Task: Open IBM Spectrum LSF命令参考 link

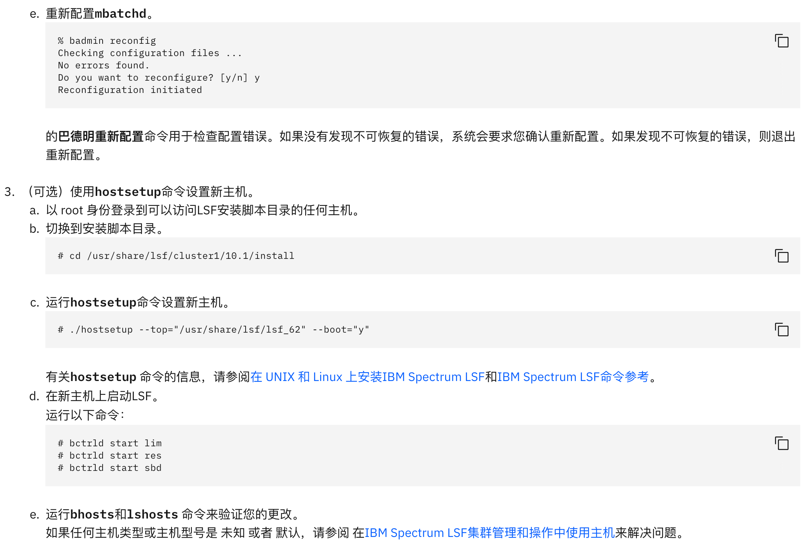Action: (x=573, y=377)
